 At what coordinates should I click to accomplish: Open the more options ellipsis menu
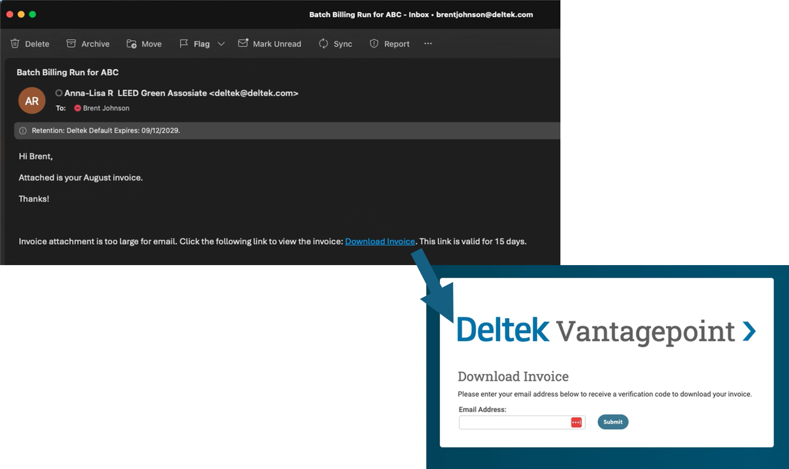pyautogui.click(x=428, y=43)
